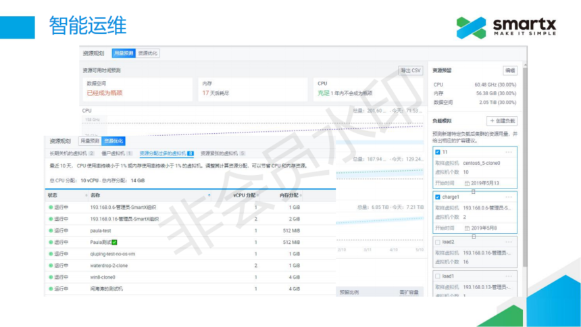Select highlighted 资源优化 tab in front overlay panel

[x=113, y=141]
